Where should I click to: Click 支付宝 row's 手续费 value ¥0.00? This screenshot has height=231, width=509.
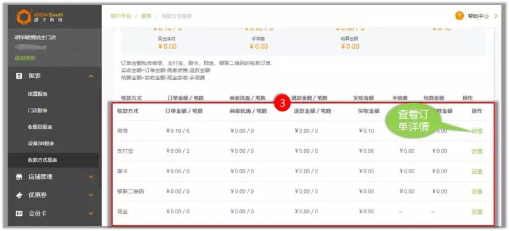(x=407, y=151)
